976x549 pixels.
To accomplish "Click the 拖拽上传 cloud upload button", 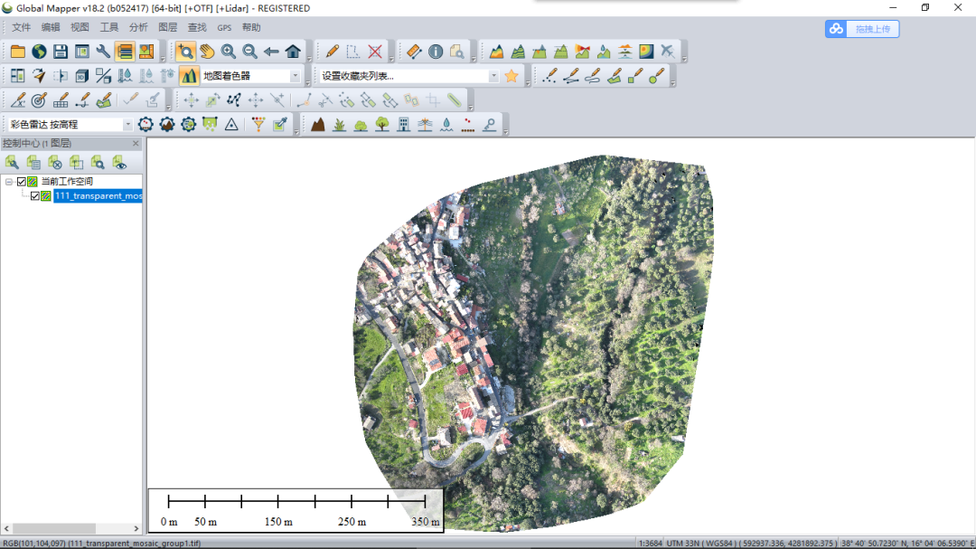I will pos(862,29).
